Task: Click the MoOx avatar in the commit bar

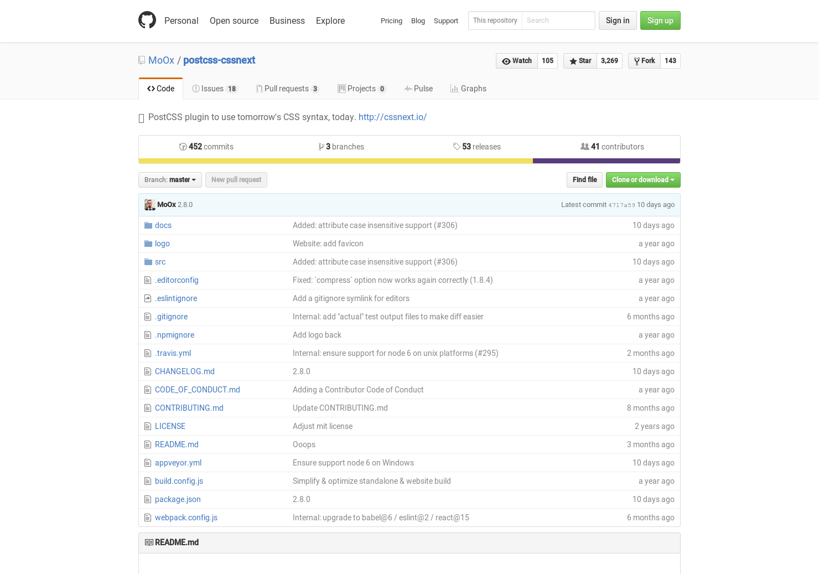Action: [x=150, y=205]
